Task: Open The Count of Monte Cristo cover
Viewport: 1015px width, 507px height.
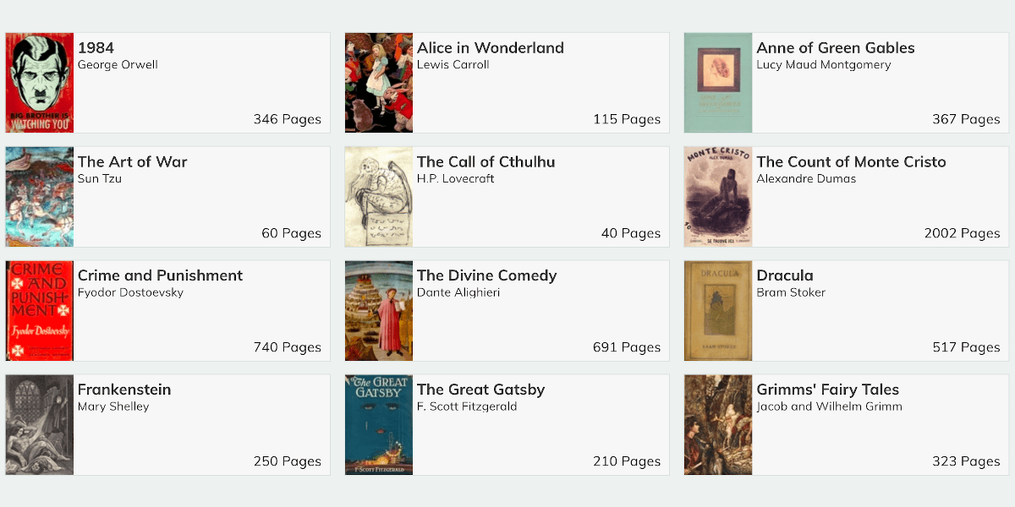Action: click(718, 197)
